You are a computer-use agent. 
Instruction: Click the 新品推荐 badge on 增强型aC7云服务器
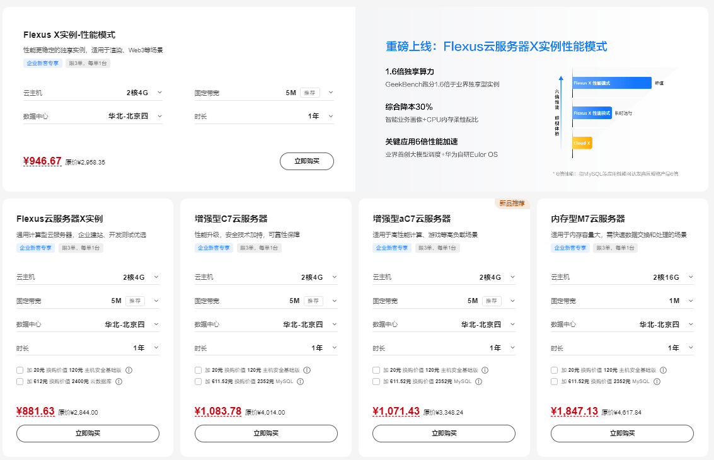[512, 203]
